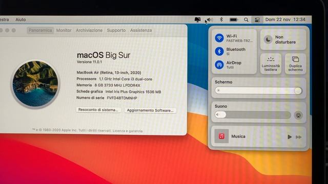Click the Big Sur wallpaper logo image
Screen dimensions: 328x184
pos(35,84)
